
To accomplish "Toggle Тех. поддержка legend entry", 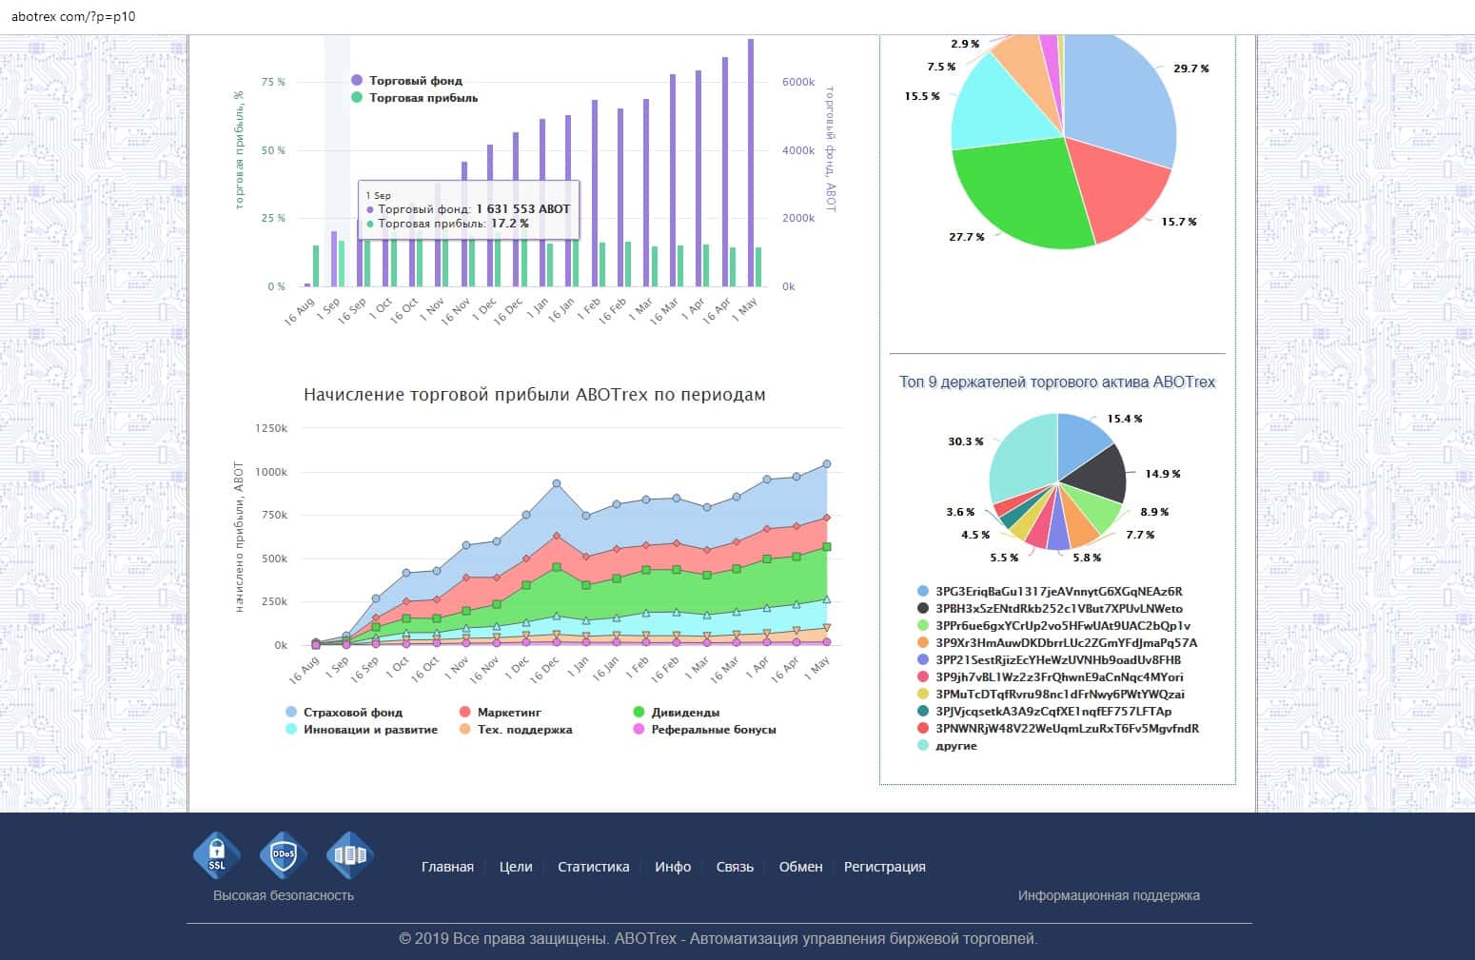I will 516,730.
